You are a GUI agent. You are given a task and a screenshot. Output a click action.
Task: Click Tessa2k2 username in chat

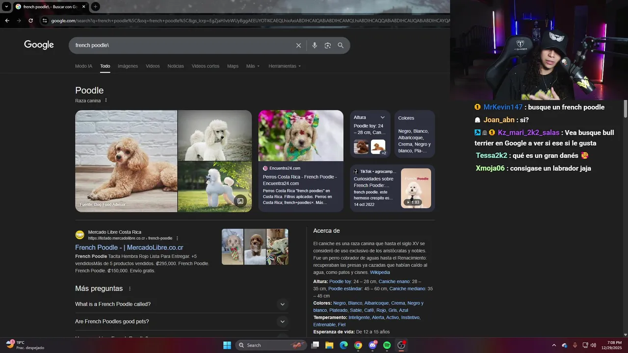[x=492, y=155]
